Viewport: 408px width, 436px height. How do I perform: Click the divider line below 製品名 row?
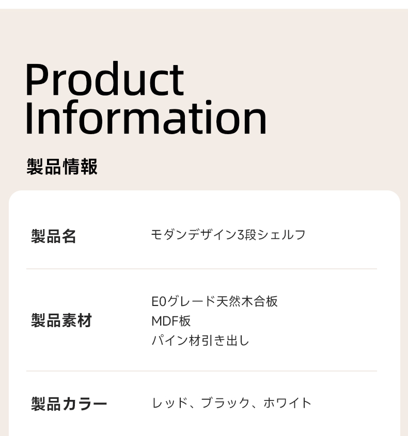pos(202,269)
